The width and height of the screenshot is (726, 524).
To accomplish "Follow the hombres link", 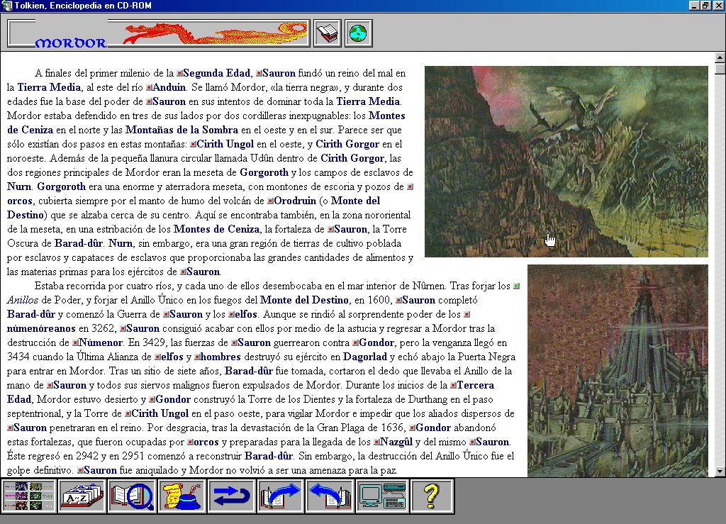I will (220, 357).
